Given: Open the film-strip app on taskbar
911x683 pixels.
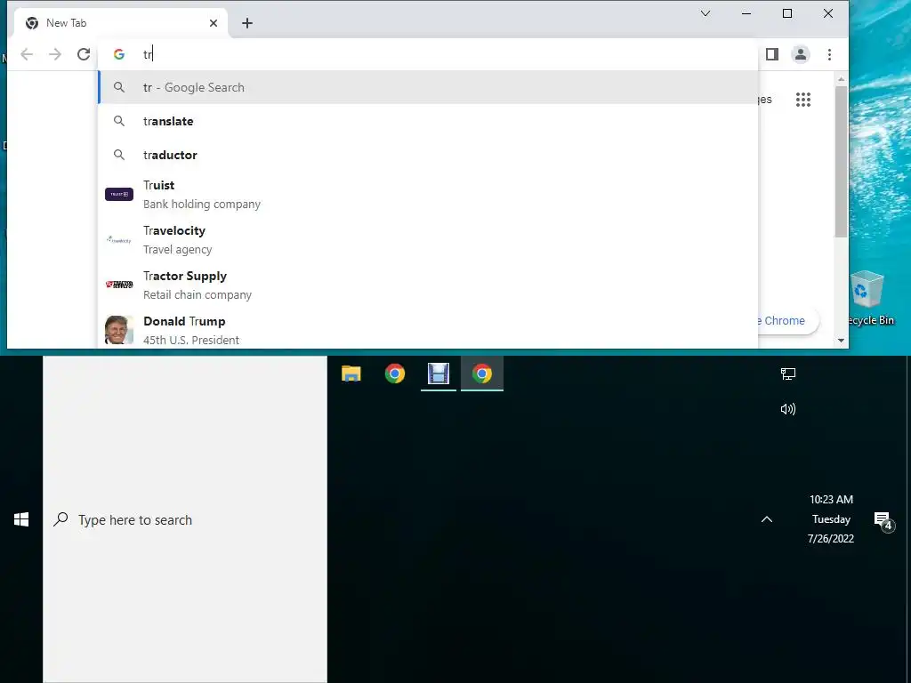Looking at the screenshot, I should [439, 374].
